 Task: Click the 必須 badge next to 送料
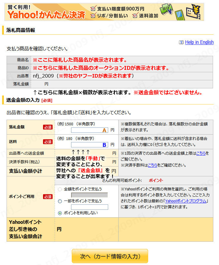tap(48, 142)
